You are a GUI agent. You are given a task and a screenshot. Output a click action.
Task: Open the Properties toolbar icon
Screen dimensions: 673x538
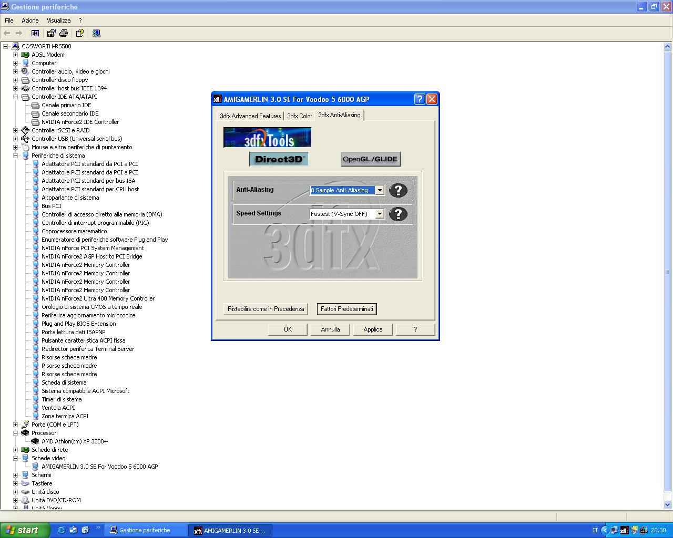point(51,33)
